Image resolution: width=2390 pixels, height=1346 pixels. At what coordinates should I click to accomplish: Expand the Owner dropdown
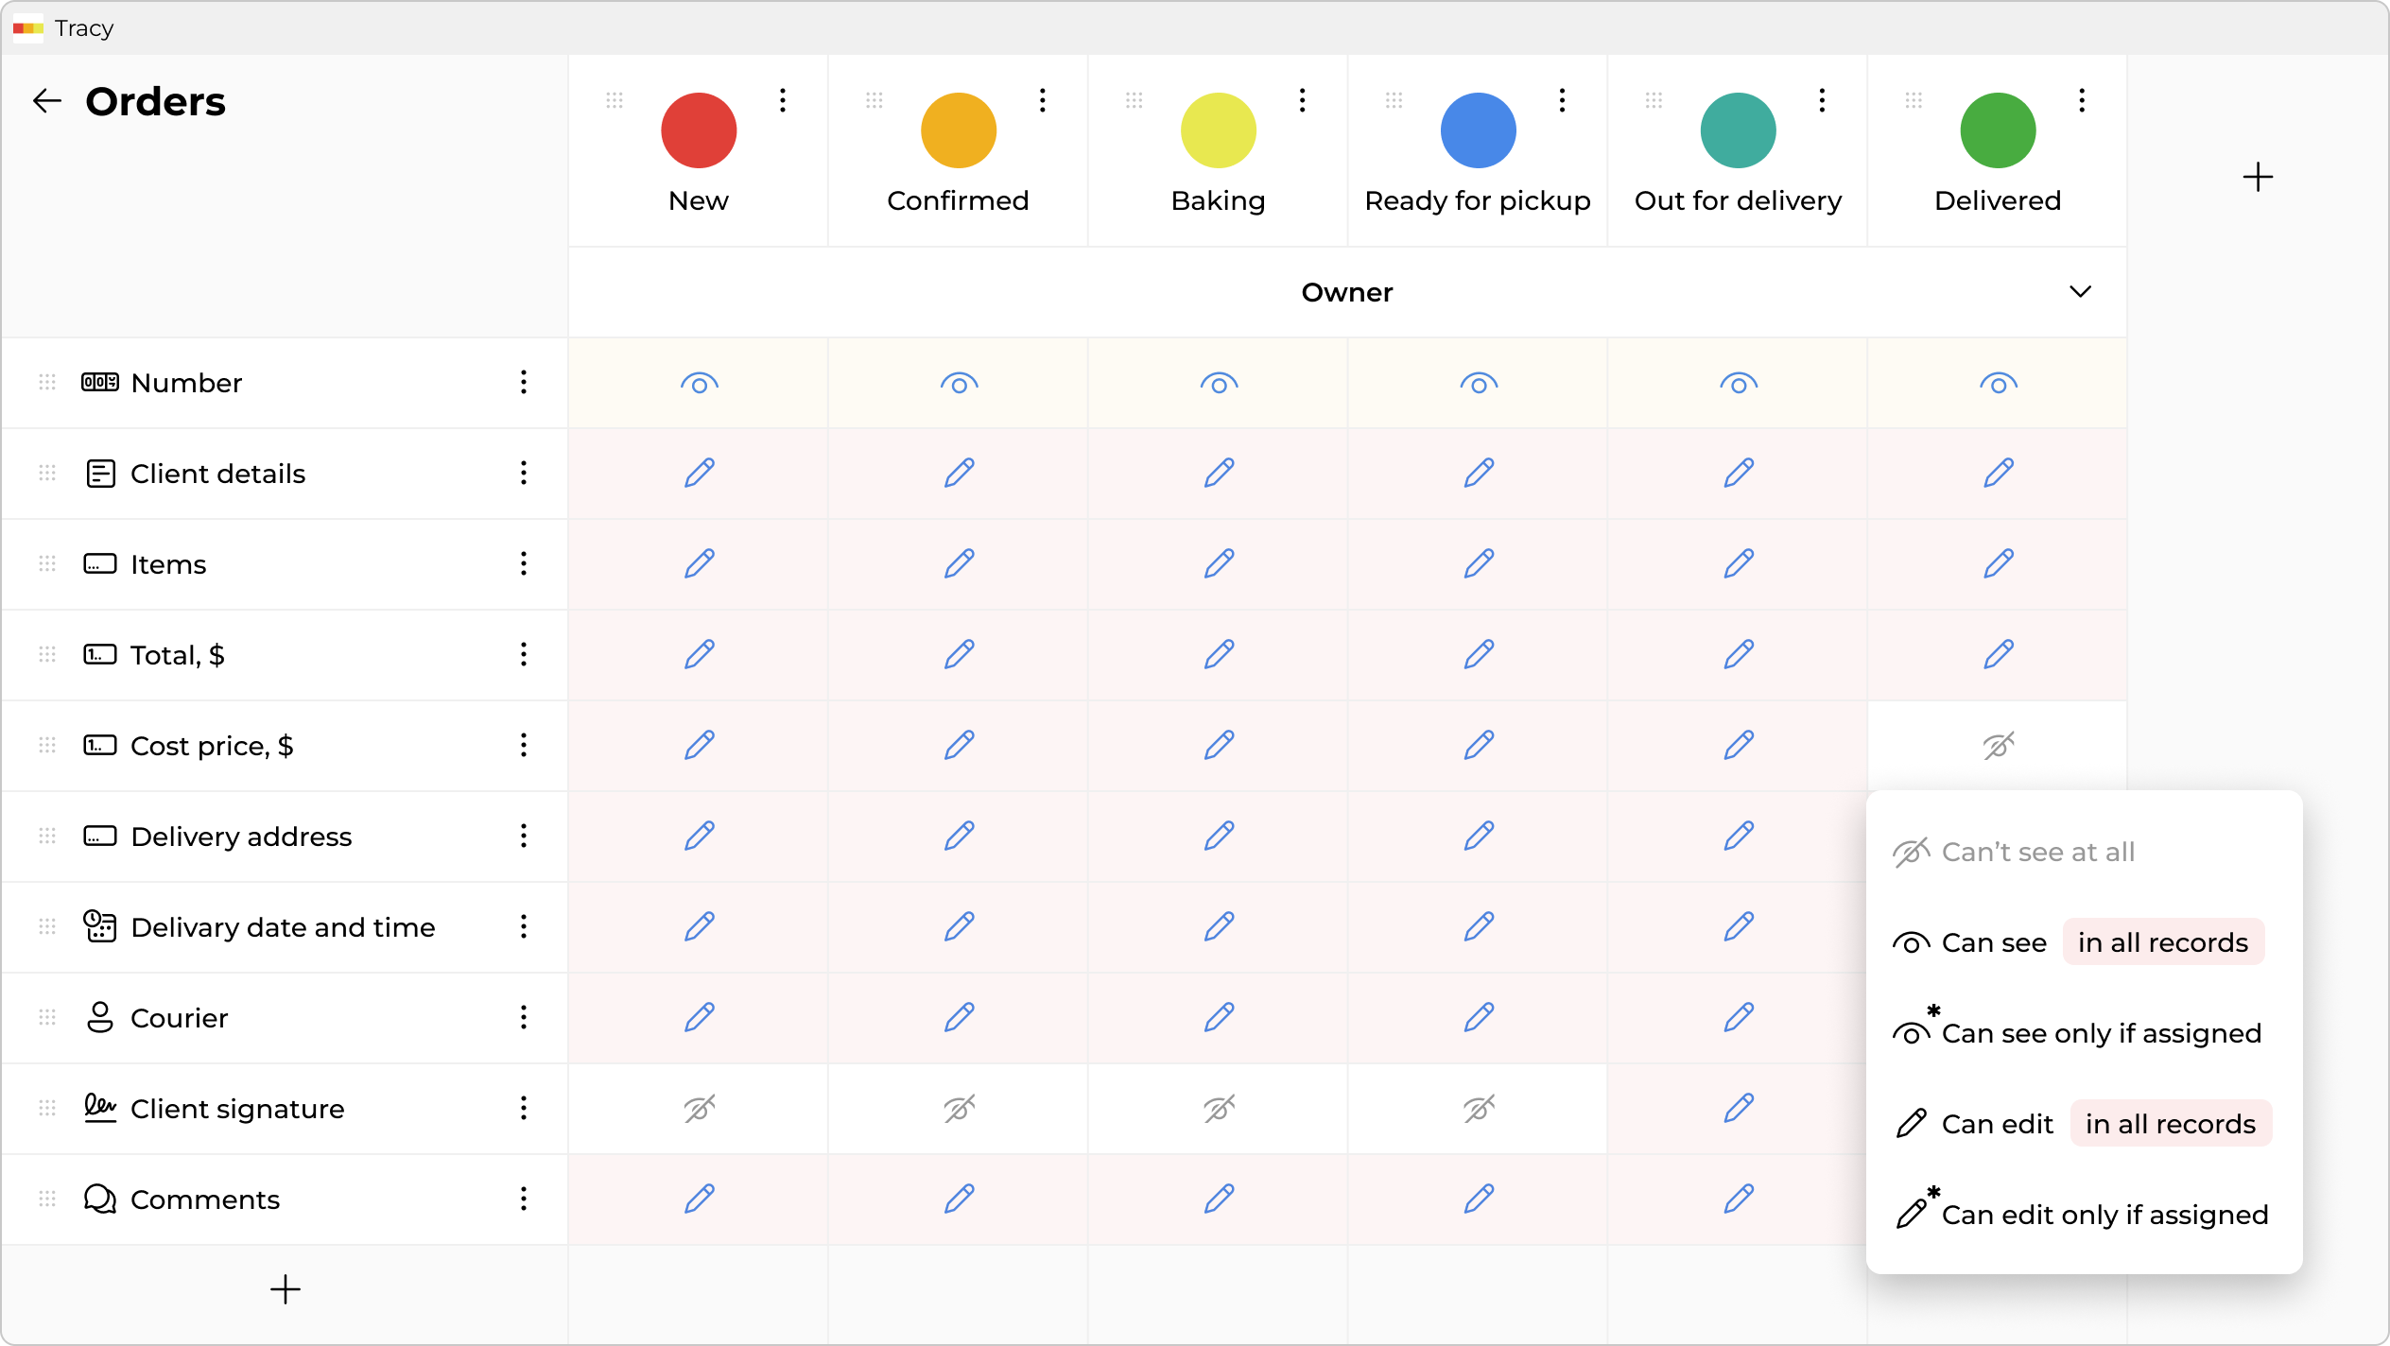pos(2079,292)
